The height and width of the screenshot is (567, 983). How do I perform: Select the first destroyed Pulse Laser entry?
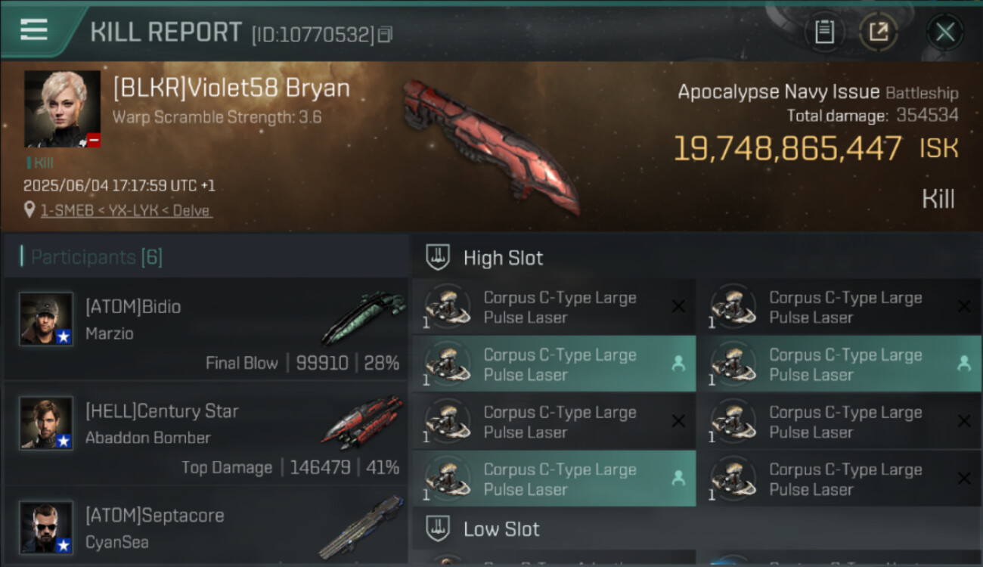tap(554, 307)
